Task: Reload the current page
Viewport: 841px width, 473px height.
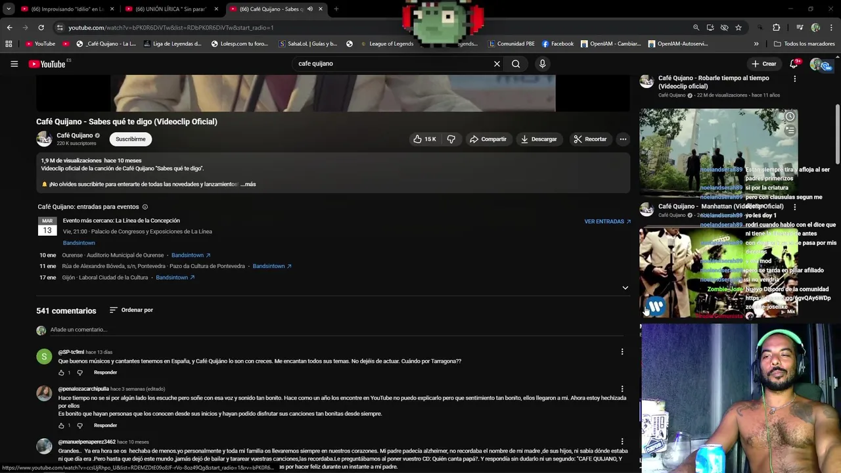Action: coord(41,28)
